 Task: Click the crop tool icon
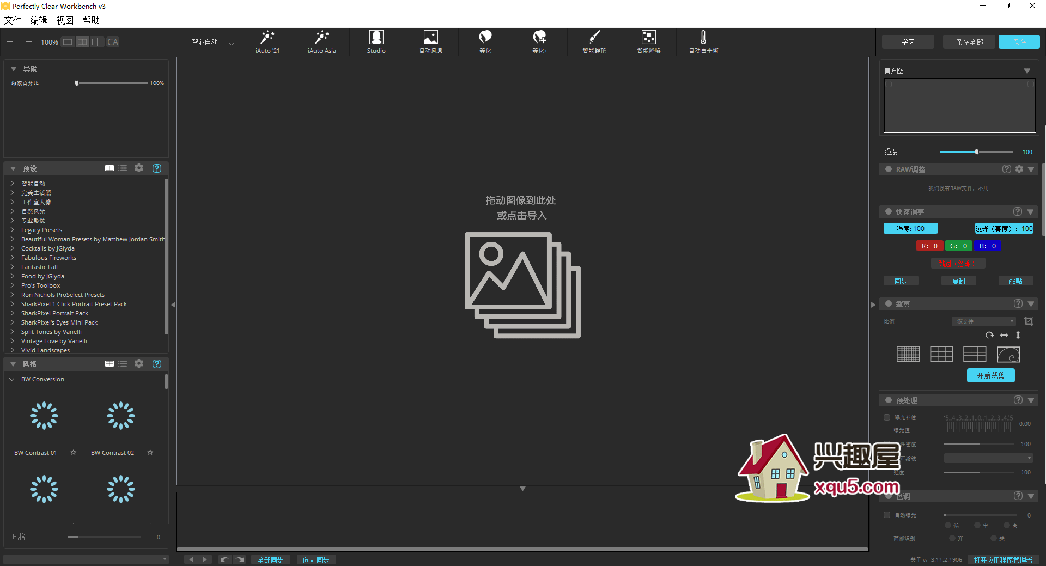[x=1028, y=321]
